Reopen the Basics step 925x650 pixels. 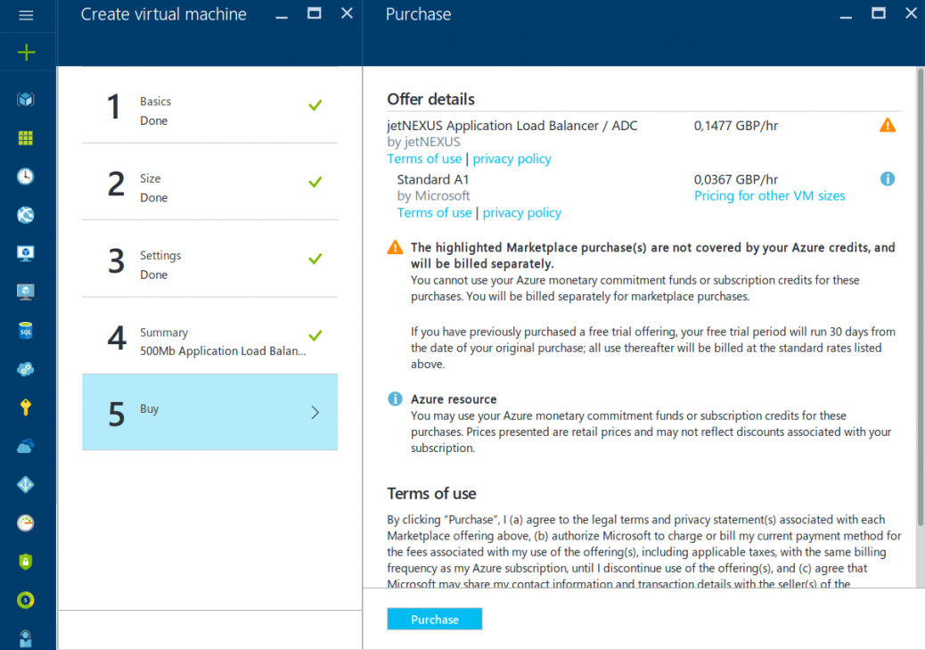click(209, 109)
